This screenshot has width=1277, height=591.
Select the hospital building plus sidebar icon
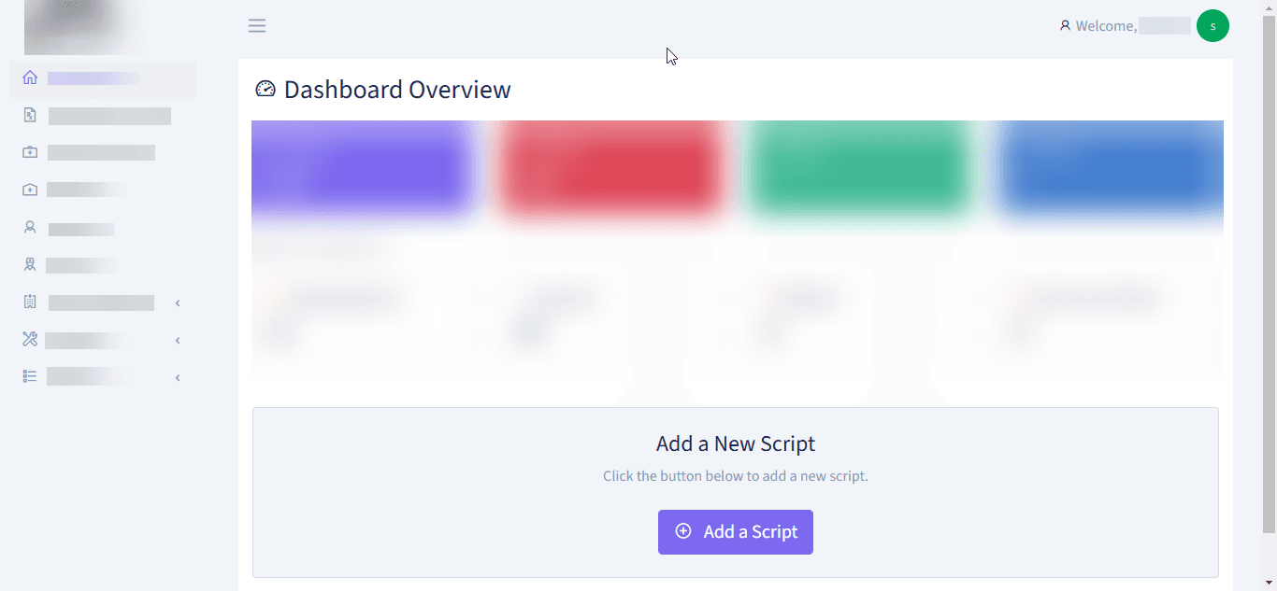30,190
